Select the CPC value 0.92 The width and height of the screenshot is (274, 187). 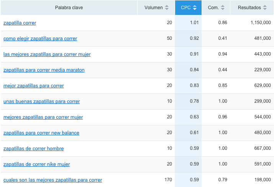194,38
